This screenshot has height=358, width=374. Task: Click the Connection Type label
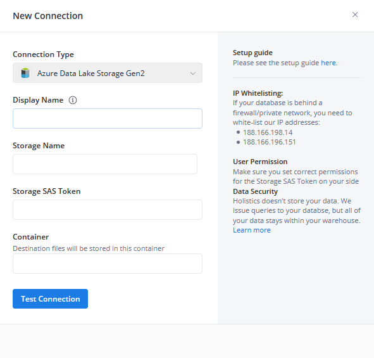pyautogui.click(x=43, y=54)
